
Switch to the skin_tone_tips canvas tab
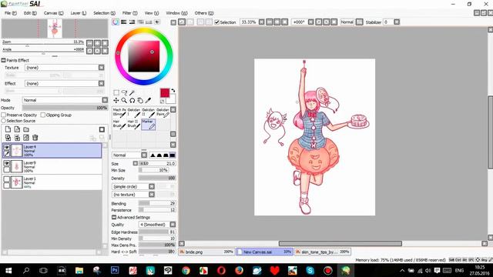[322, 252]
